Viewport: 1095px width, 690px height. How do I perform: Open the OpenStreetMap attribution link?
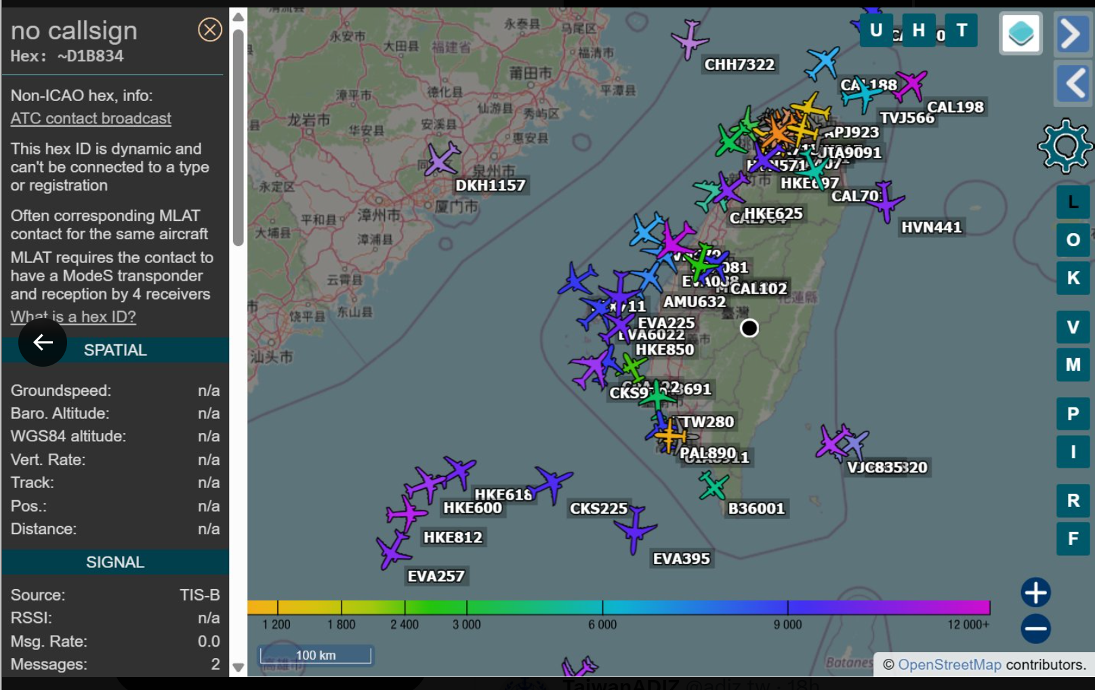(x=949, y=665)
